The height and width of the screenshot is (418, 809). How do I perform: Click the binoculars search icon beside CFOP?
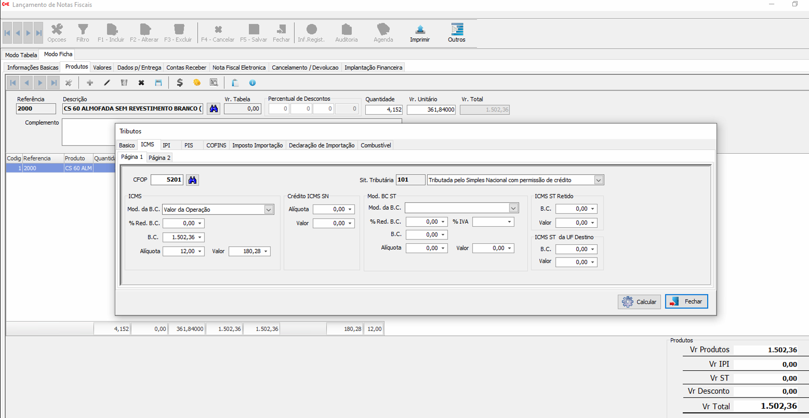click(x=192, y=180)
